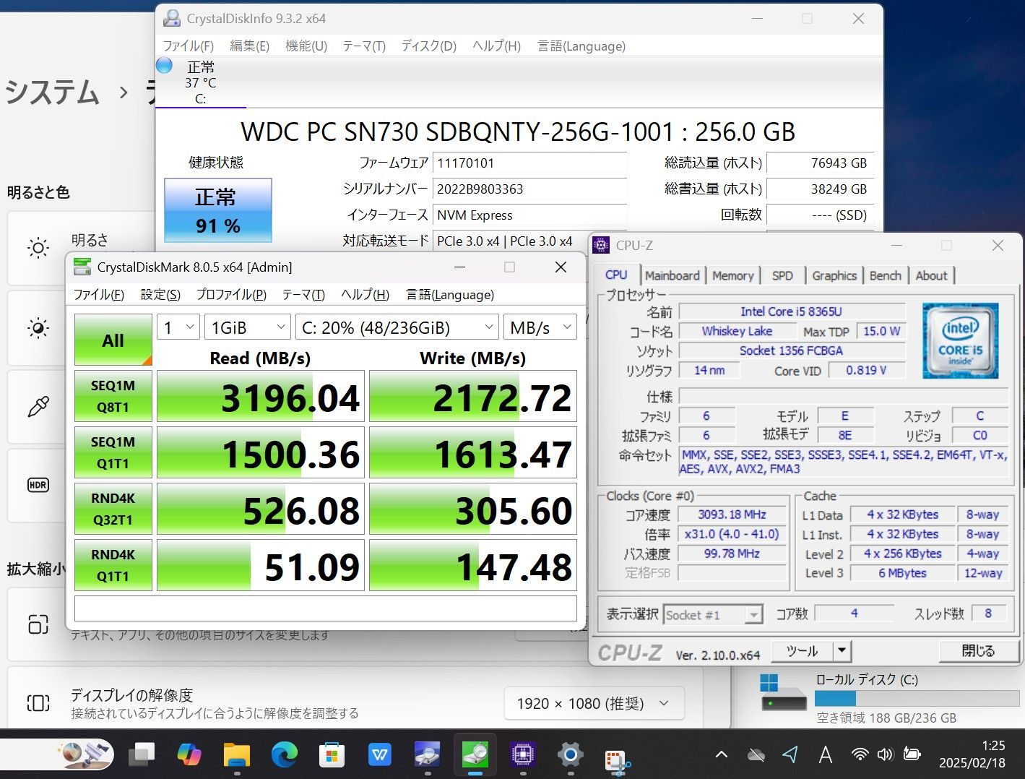Open CrystalDiskInfo ディスク(D) menu
1025x779 pixels.
click(x=429, y=46)
